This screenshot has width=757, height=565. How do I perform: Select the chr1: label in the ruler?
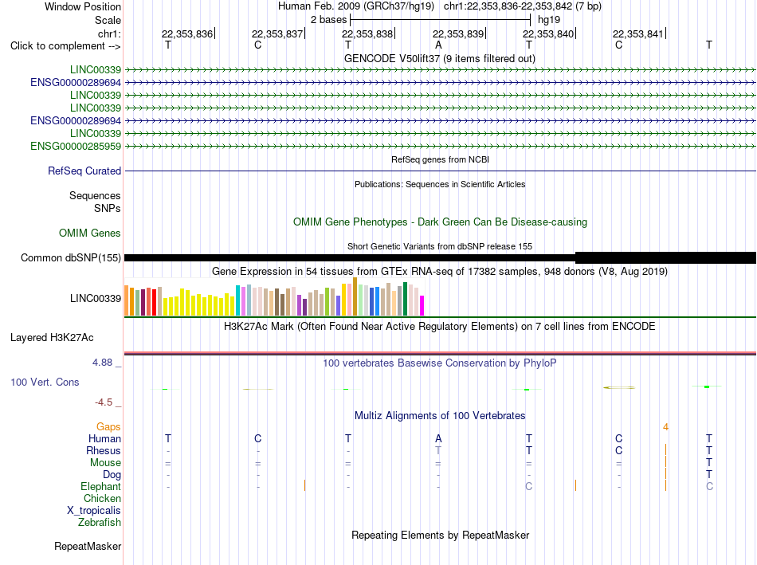(x=109, y=33)
